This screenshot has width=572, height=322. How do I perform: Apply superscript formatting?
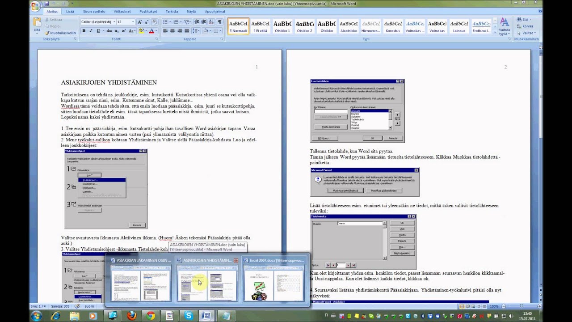(x=123, y=31)
